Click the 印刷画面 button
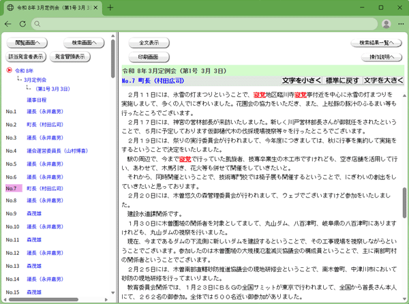This screenshot has width=409, height=304. (149, 57)
